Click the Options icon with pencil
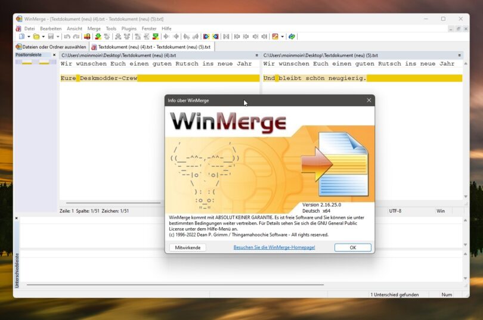Screen dimensions: 483x320 [275, 37]
